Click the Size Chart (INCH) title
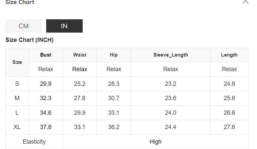The image size is (257, 149). coord(30,40)
